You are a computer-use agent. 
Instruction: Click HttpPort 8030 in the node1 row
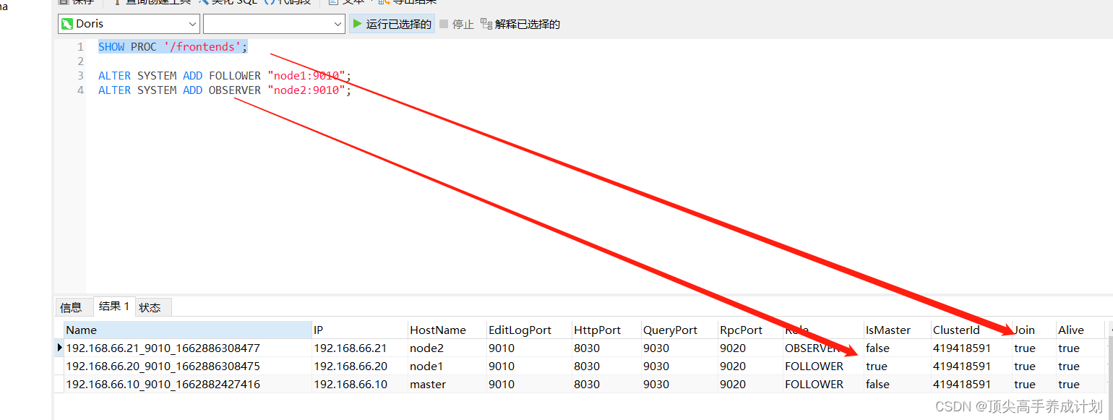607,366
